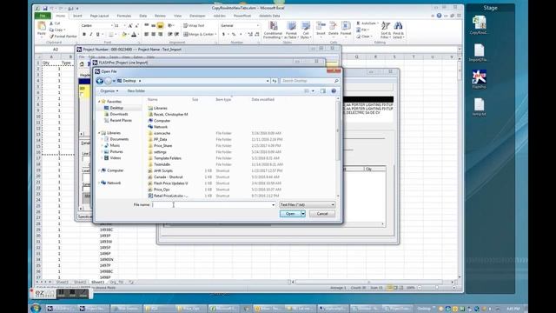Sort by Name column header
The width and height of the screenshot is (556, 313).
coord(153,100)
